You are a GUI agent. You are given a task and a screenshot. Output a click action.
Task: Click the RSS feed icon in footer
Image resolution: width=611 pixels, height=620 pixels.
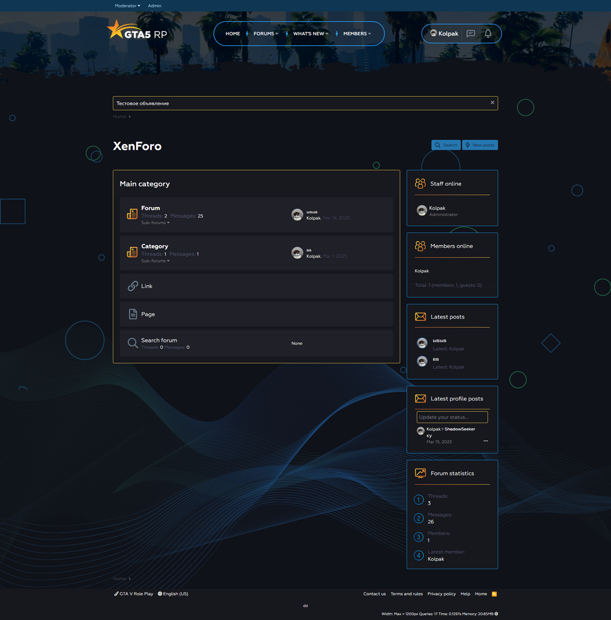(x=494, y=594)
